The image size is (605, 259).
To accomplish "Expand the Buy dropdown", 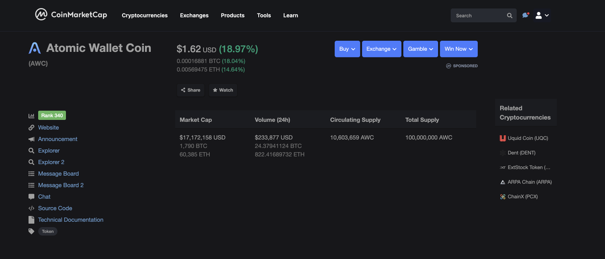I will 347,49.
